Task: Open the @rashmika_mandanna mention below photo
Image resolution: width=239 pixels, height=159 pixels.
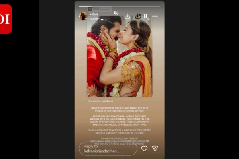Action: click(x=101, y=101)
